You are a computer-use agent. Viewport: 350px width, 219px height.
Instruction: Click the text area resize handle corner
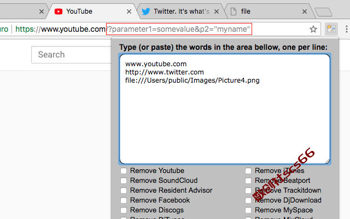[x=327, y=162]
